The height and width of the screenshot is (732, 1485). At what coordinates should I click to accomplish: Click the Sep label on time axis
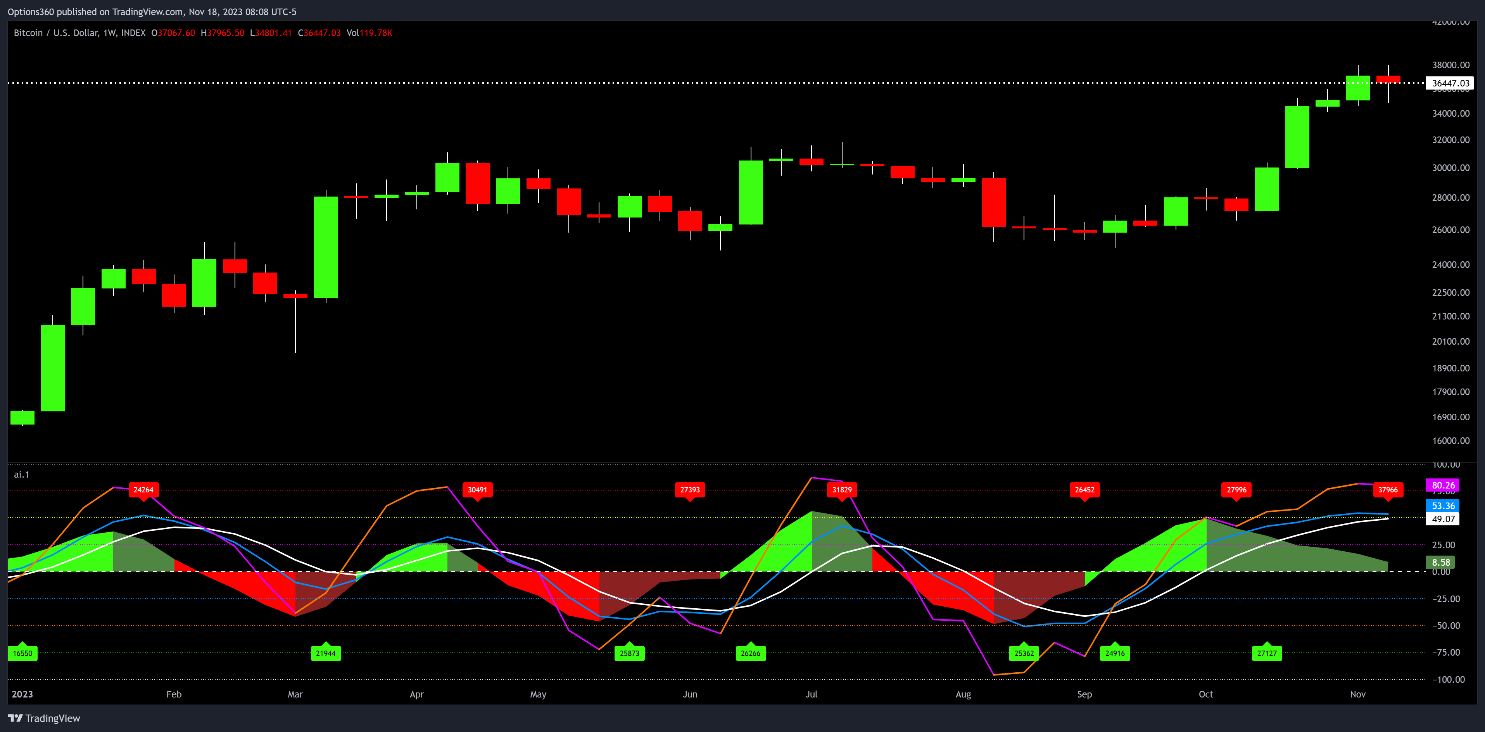coord(1085,694)
